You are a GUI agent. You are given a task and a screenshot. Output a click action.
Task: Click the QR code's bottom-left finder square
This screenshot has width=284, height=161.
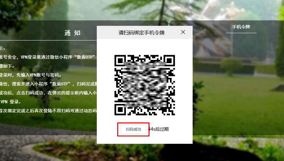pos(120,109)
